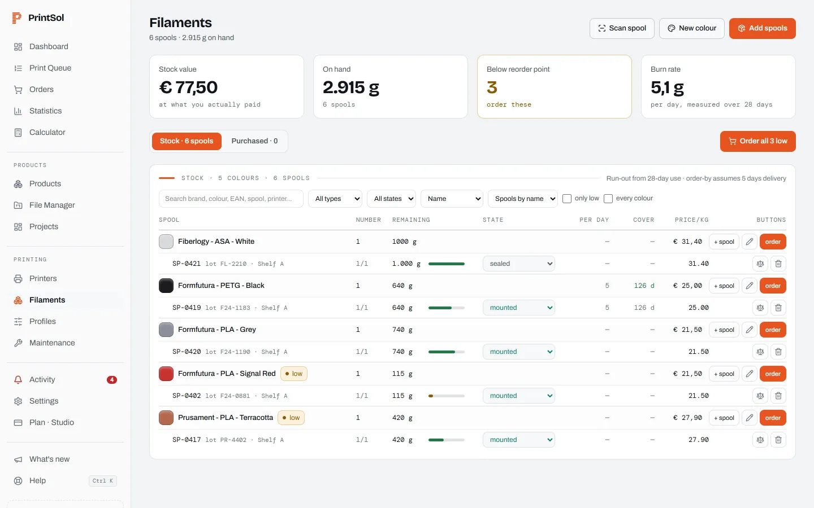
Task: Change state dropdown of spool SP-0421
Action: click(x=519, y=264)
